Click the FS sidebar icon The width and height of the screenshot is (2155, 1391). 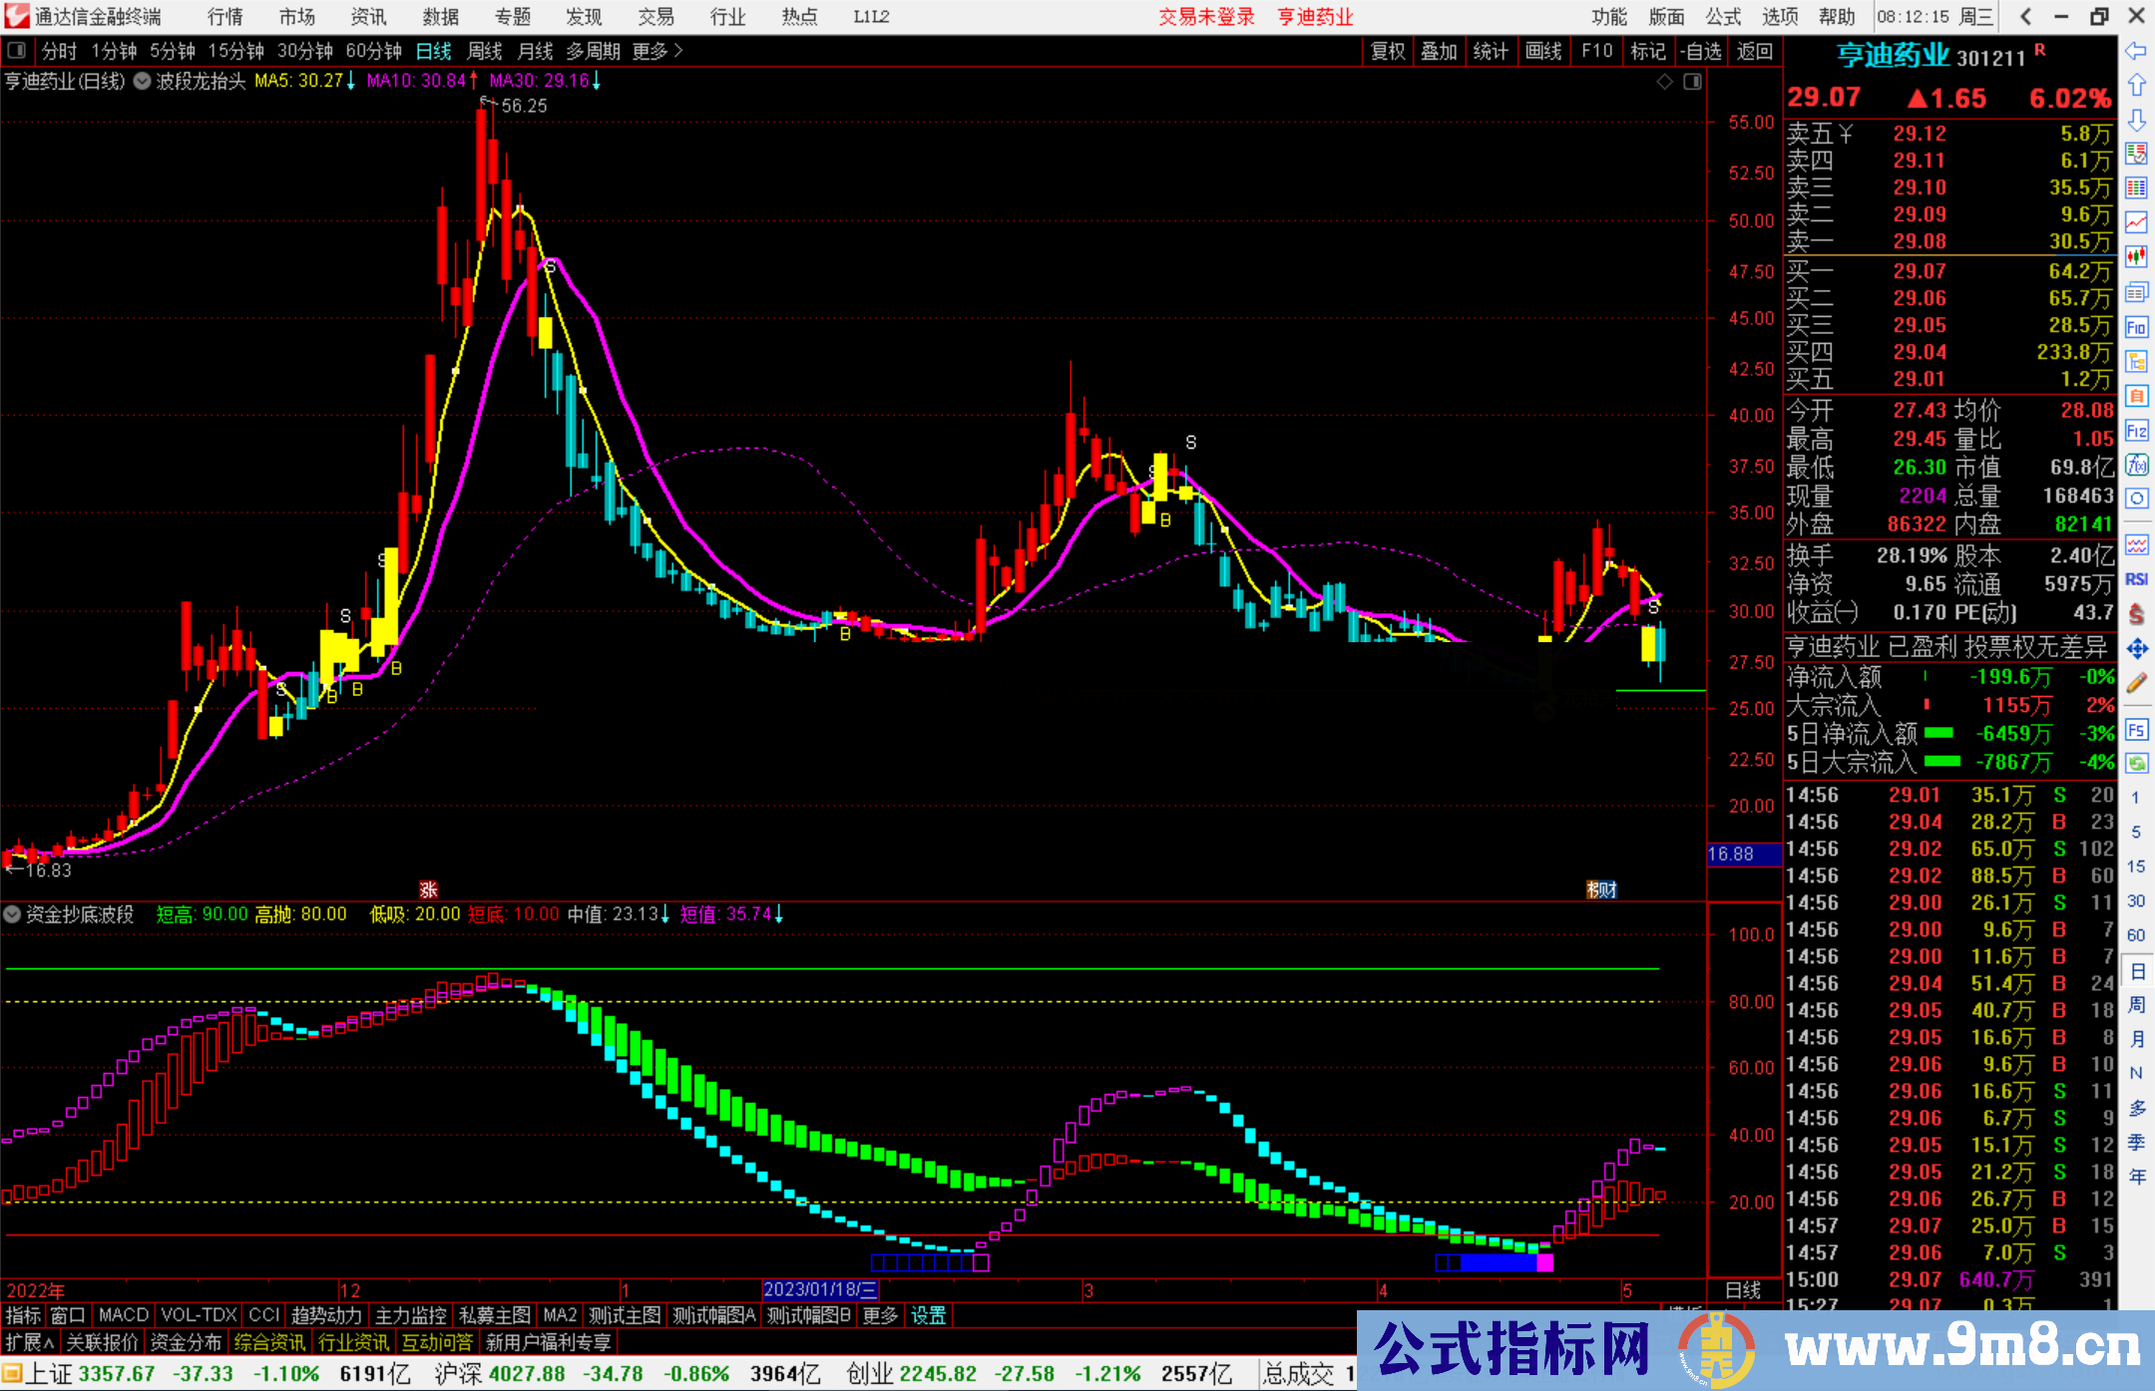pyautogui.click(x=2136, y=730)
